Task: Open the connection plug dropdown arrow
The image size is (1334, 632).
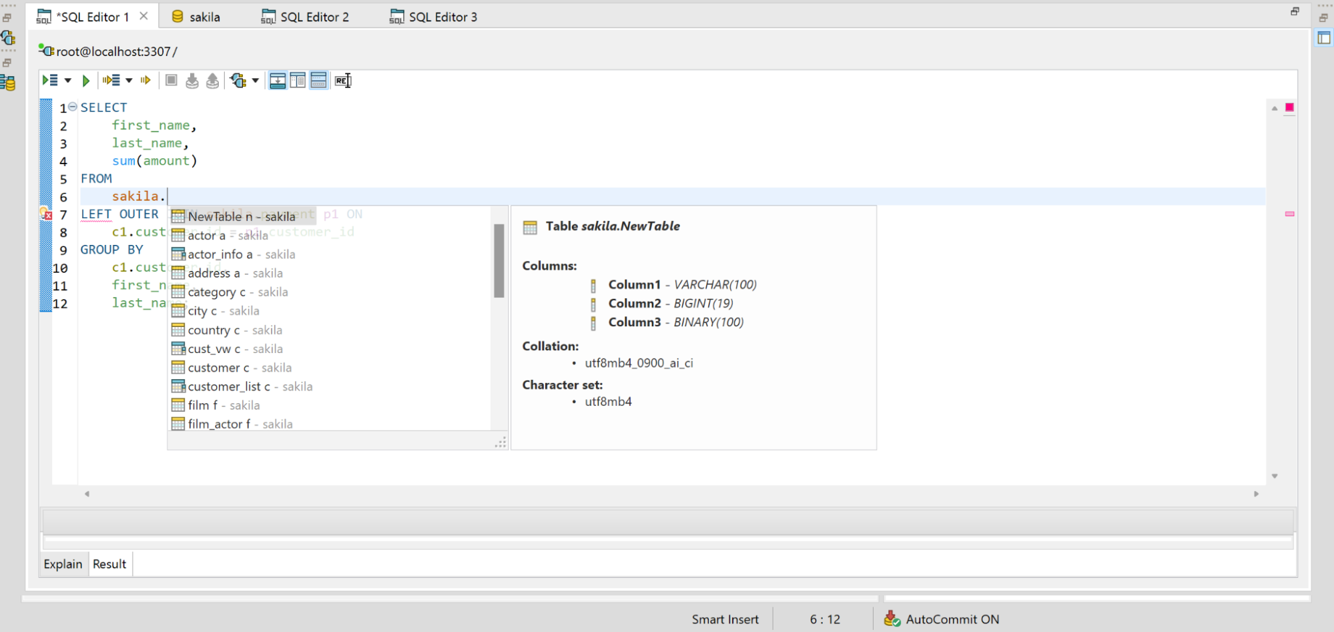Action: click(256, 81)
